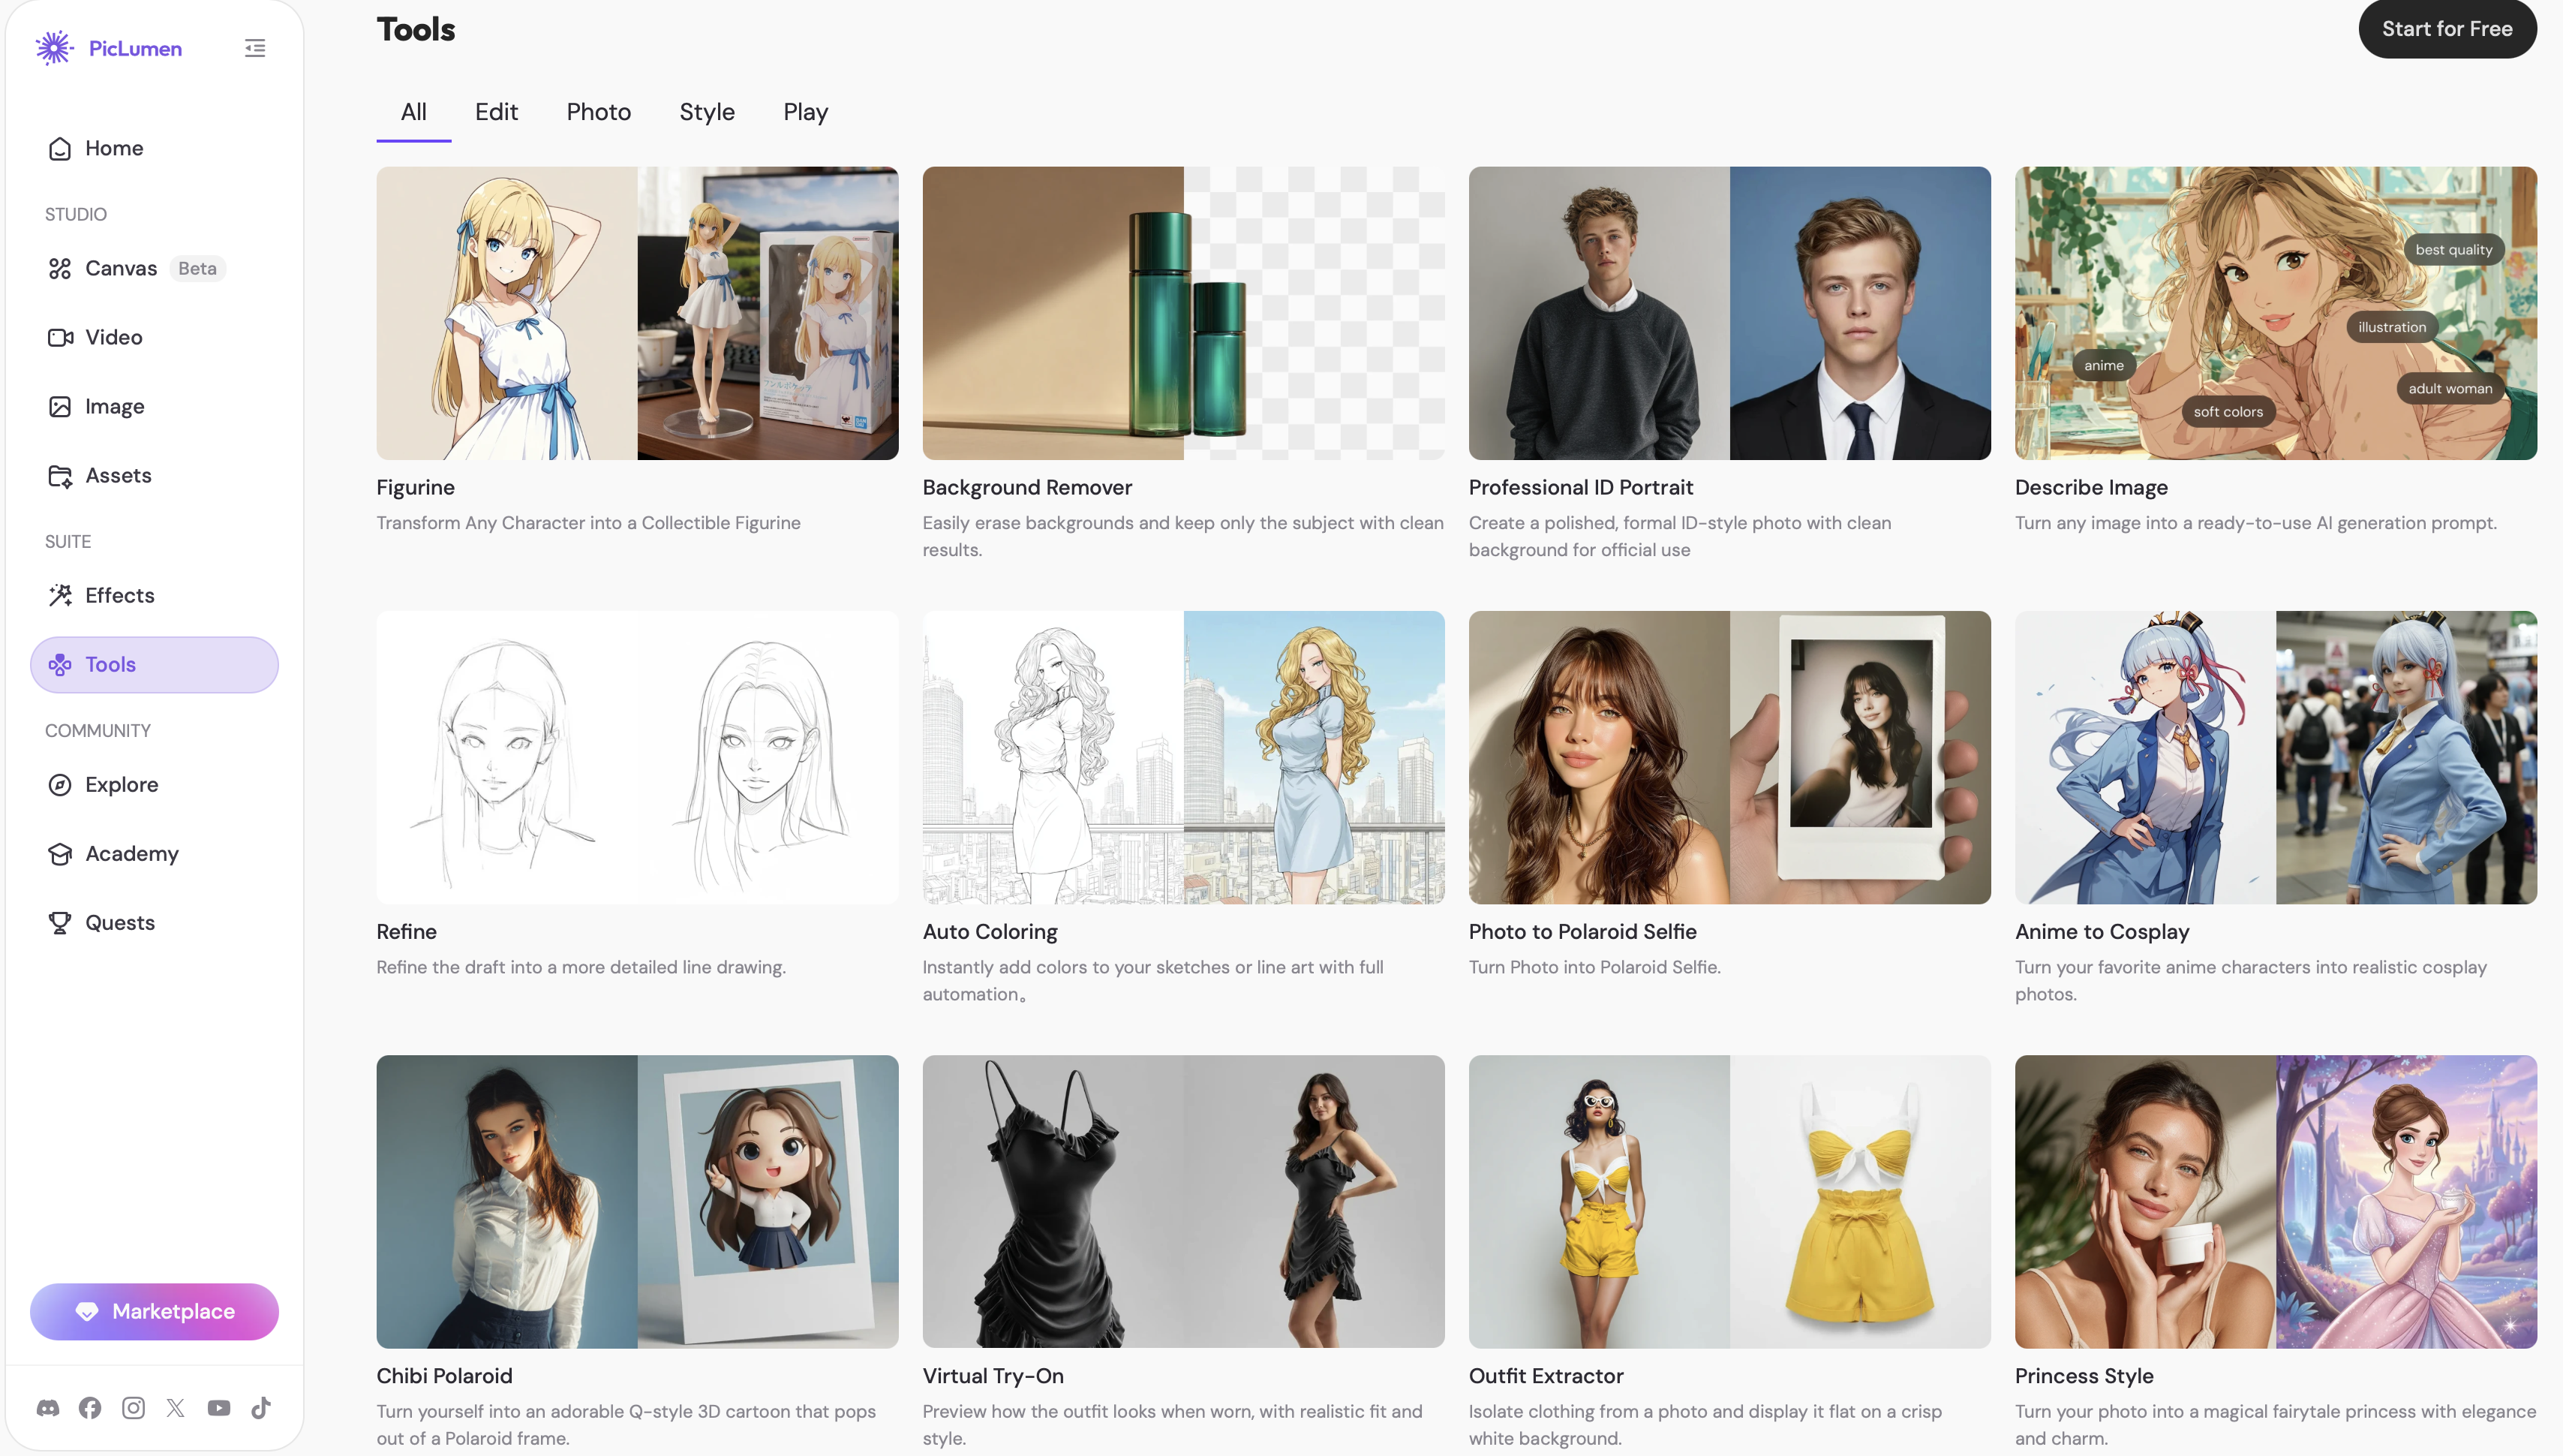Click the Canvas icon in Studio
Viewport: 2563px width, 1456px height.
pyautogui.click(x=60, y=268)
